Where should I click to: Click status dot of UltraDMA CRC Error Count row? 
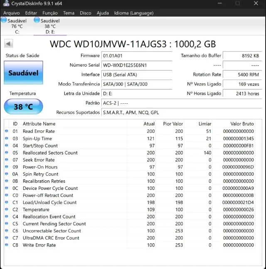pyautogui.click(x=7, y=238)
